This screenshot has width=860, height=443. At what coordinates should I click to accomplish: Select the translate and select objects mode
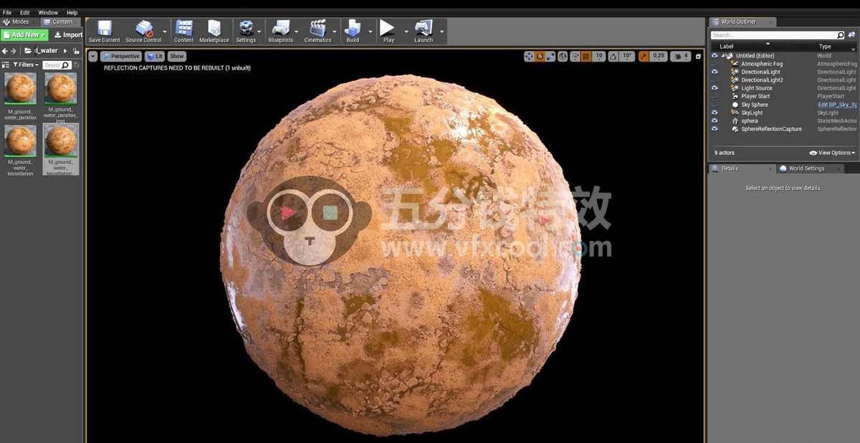[x=530, y=56]
